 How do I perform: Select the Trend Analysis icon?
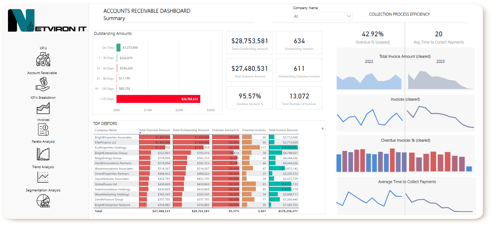(43, 177)
